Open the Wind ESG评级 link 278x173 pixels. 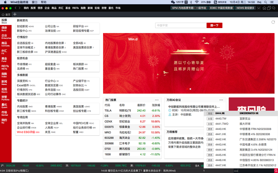[x=28, y=132]
